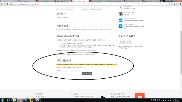Click the Instagram camera icon
This screenshot has width=182, height=102.
[x=121, y=14]
